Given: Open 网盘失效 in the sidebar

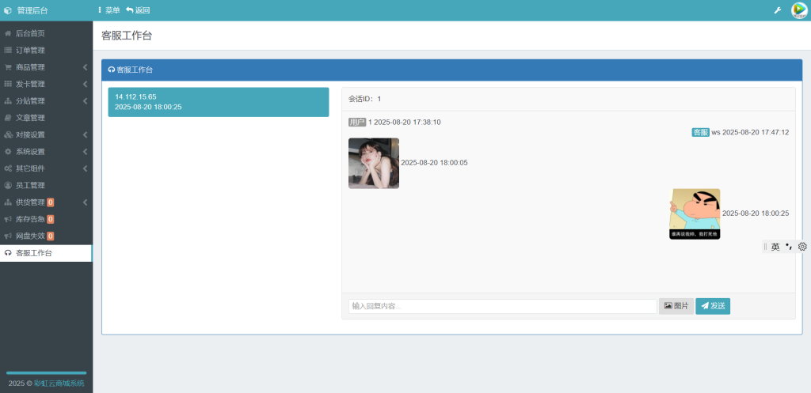Looking at the screenshot, I should [46, 236].
